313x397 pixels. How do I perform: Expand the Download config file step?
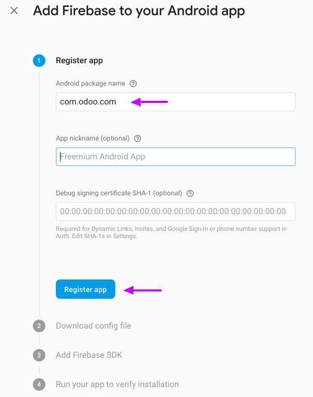click(x=93, y=326)
